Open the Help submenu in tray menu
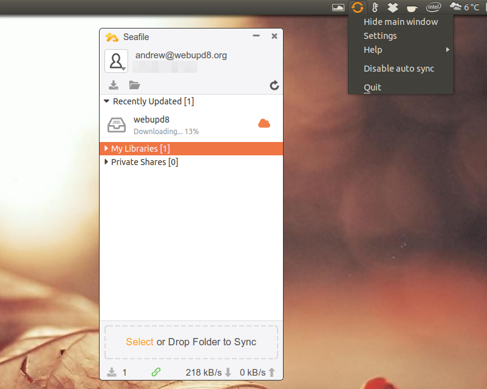 [400, 50]
